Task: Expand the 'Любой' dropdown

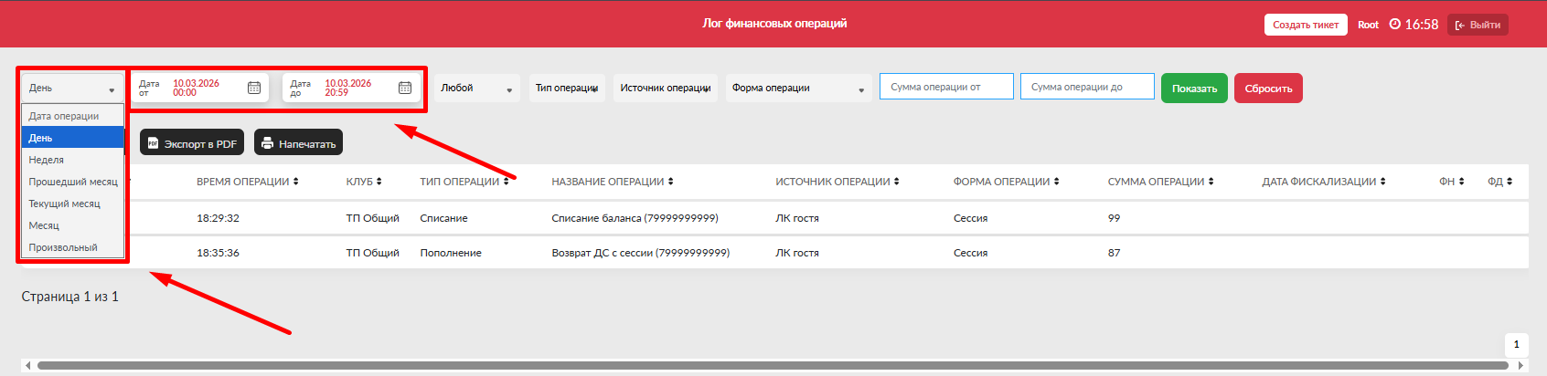Action: pyautogui.click(x=476, y=89)
